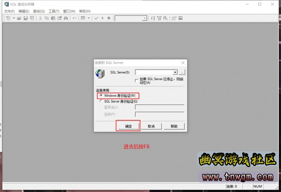This screenshot has width=281, height=192.
Task: Click the 确定 button
Action: pos(128,126)
